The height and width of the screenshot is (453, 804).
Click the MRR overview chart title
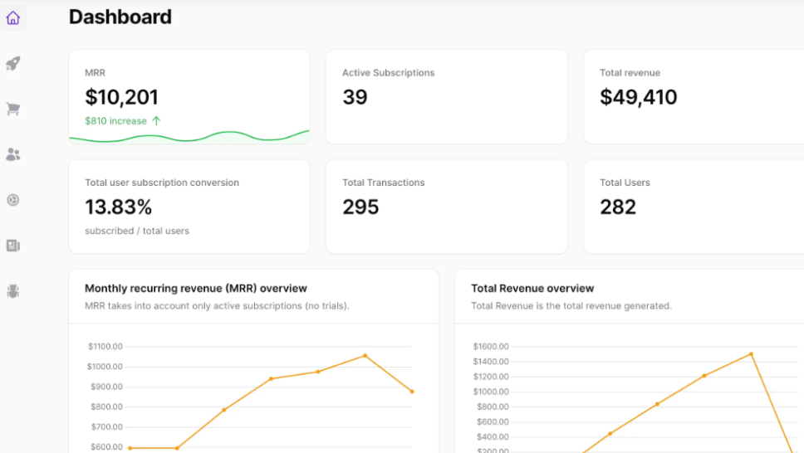196,289
